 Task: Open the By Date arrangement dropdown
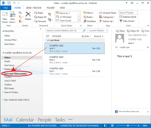(86, 36)
